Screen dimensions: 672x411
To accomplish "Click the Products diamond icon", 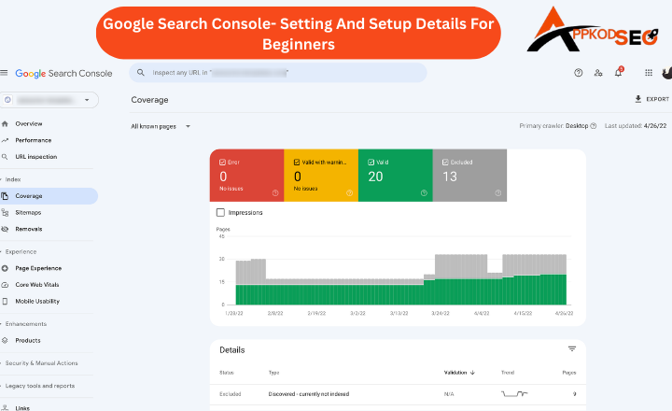I will click(5, 340).
